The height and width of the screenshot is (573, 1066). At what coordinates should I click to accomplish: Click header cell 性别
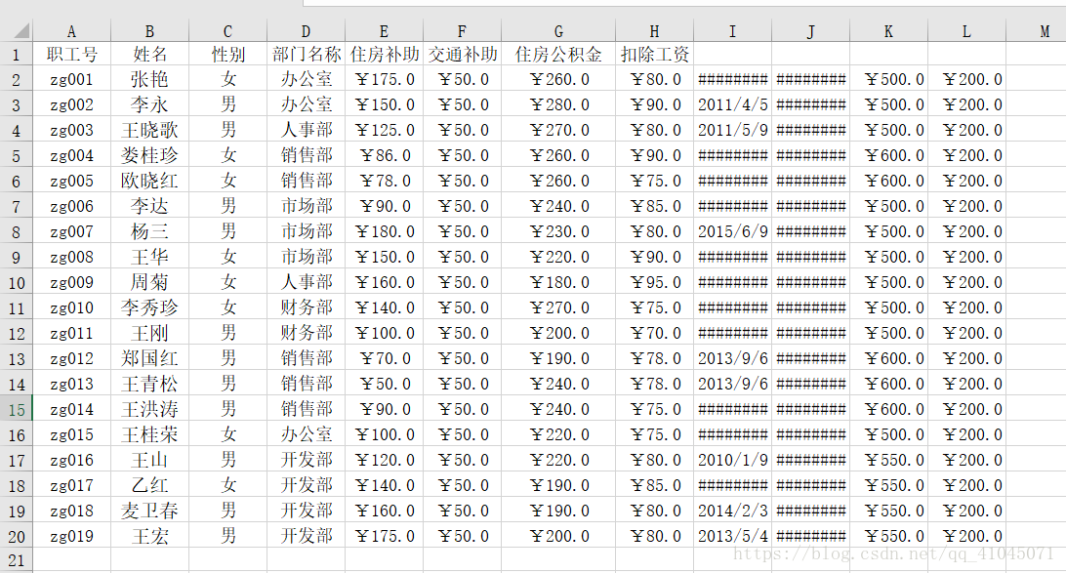click(x=227, y=55)
